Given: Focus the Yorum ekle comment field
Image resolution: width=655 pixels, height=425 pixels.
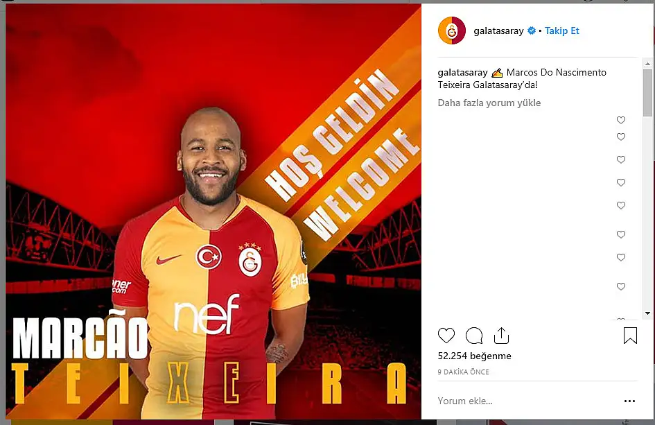Looking at the screenshot, I should [x=526, y=401].
